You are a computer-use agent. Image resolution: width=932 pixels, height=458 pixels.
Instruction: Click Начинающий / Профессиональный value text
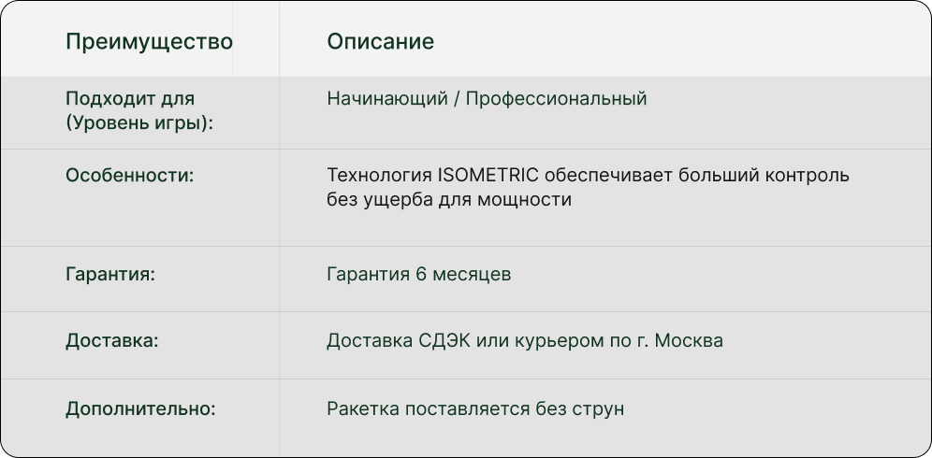487,99
